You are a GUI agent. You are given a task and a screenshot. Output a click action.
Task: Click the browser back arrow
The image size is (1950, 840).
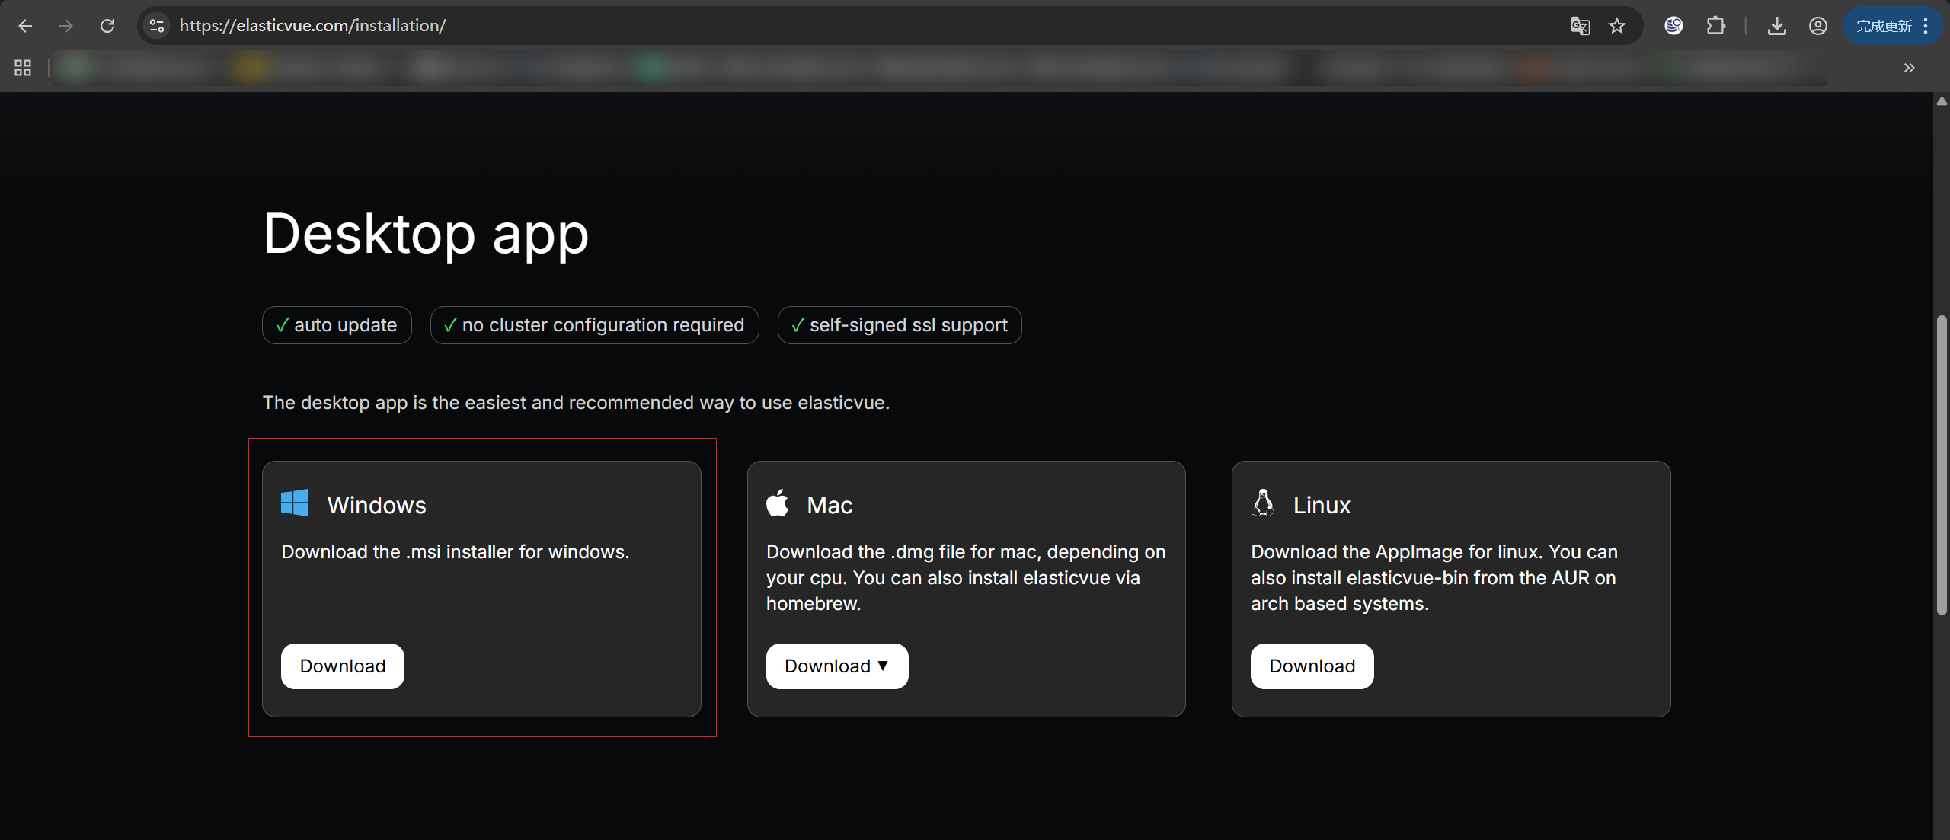pyautogui.click(x=25, y=26)
